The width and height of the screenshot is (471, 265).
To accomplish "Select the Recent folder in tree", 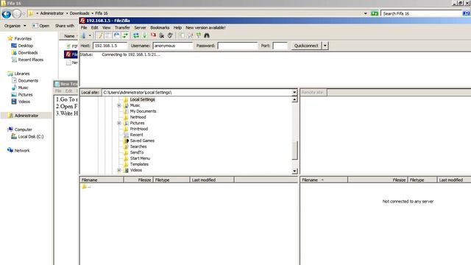I will click(136, 135).
